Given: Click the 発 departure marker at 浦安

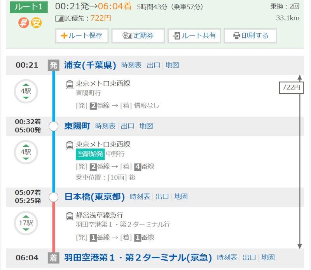Looking at the screenshot, I should (x=54, y=65).
